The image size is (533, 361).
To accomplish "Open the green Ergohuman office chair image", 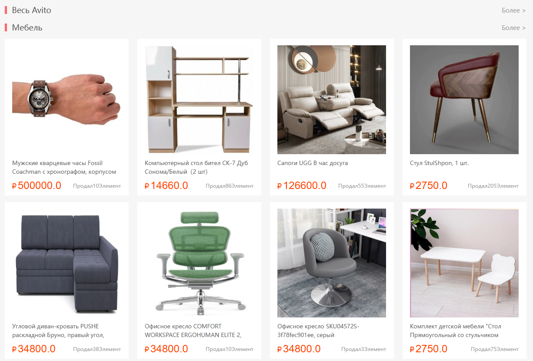I will tap(199, 263).
